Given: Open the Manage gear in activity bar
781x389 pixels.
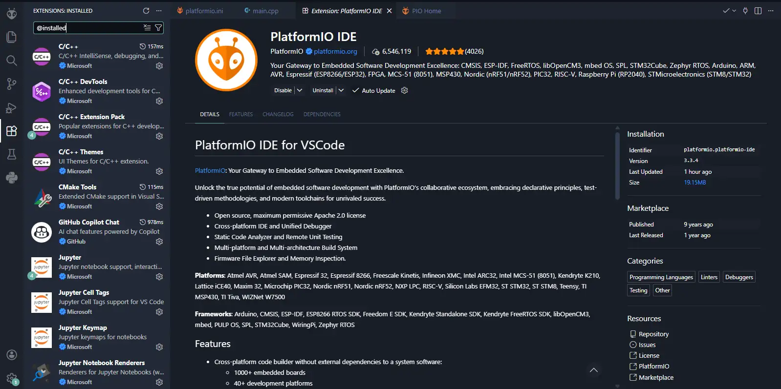Looking at the screenshot, I should click(x=12, y=378).
